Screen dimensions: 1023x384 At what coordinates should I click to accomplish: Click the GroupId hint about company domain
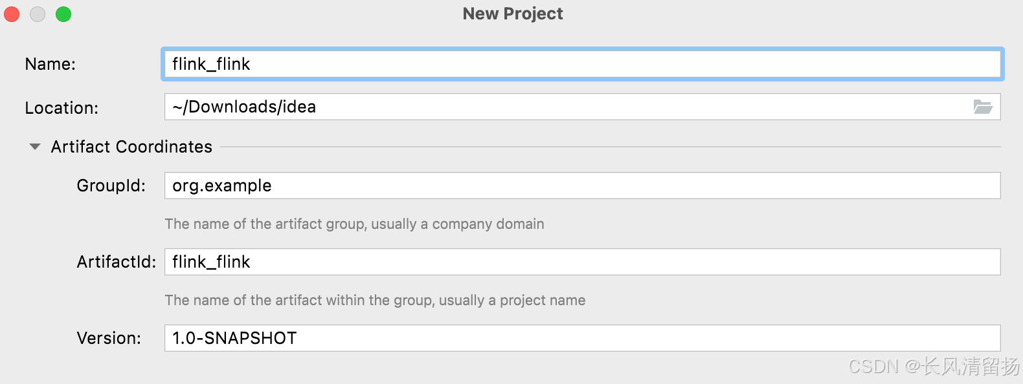tap(354, 224)
